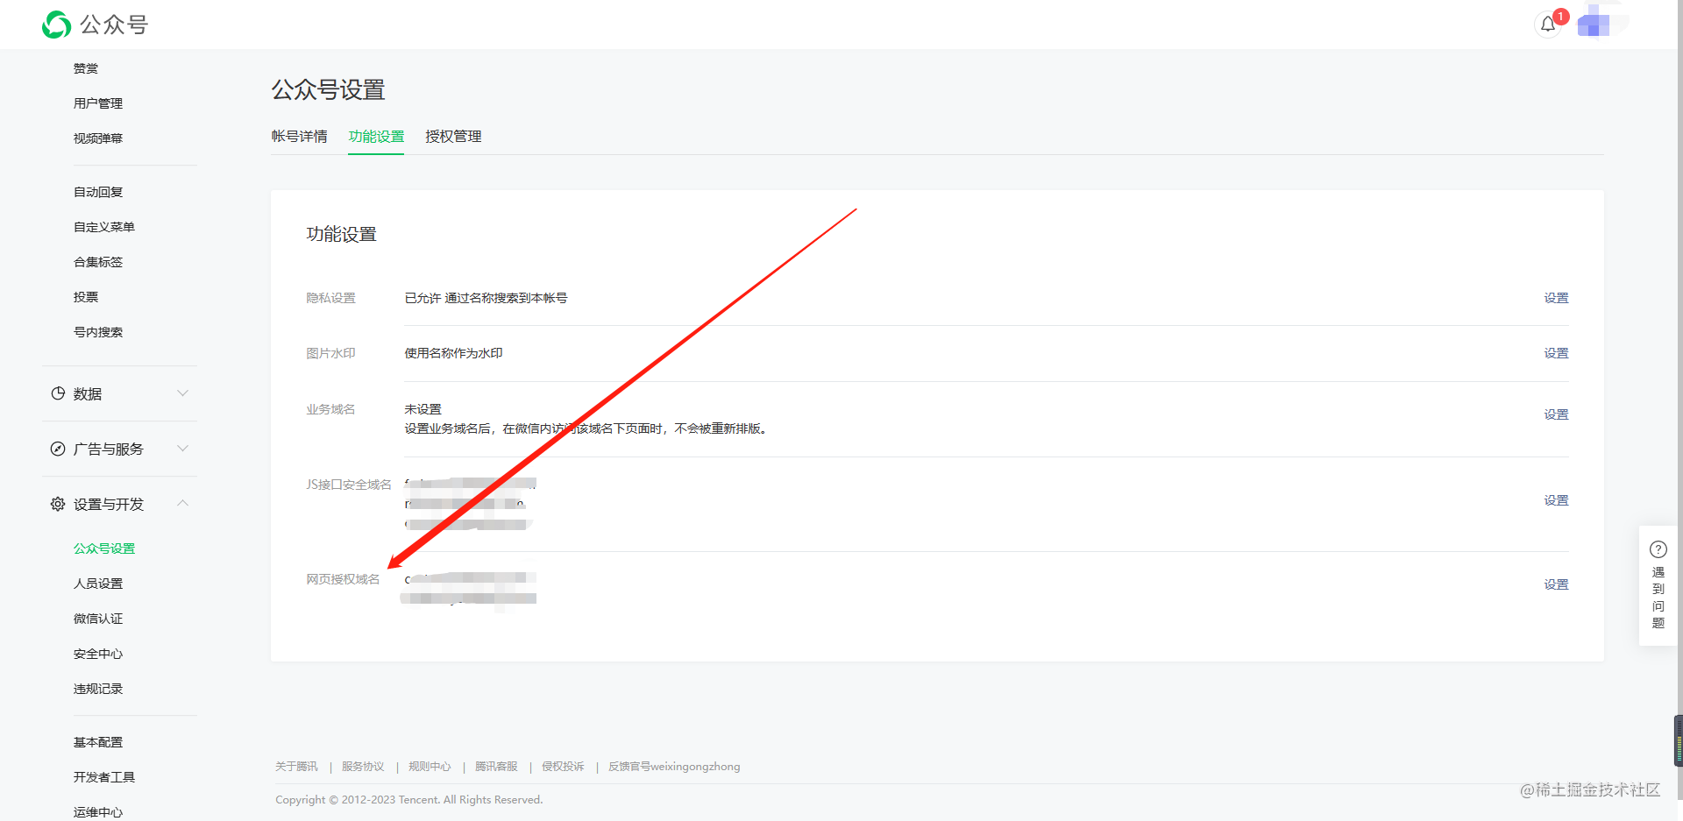Open 投票 sidebar item

coord(86,297)
